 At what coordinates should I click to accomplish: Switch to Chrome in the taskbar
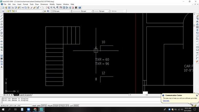pos(35,109)
